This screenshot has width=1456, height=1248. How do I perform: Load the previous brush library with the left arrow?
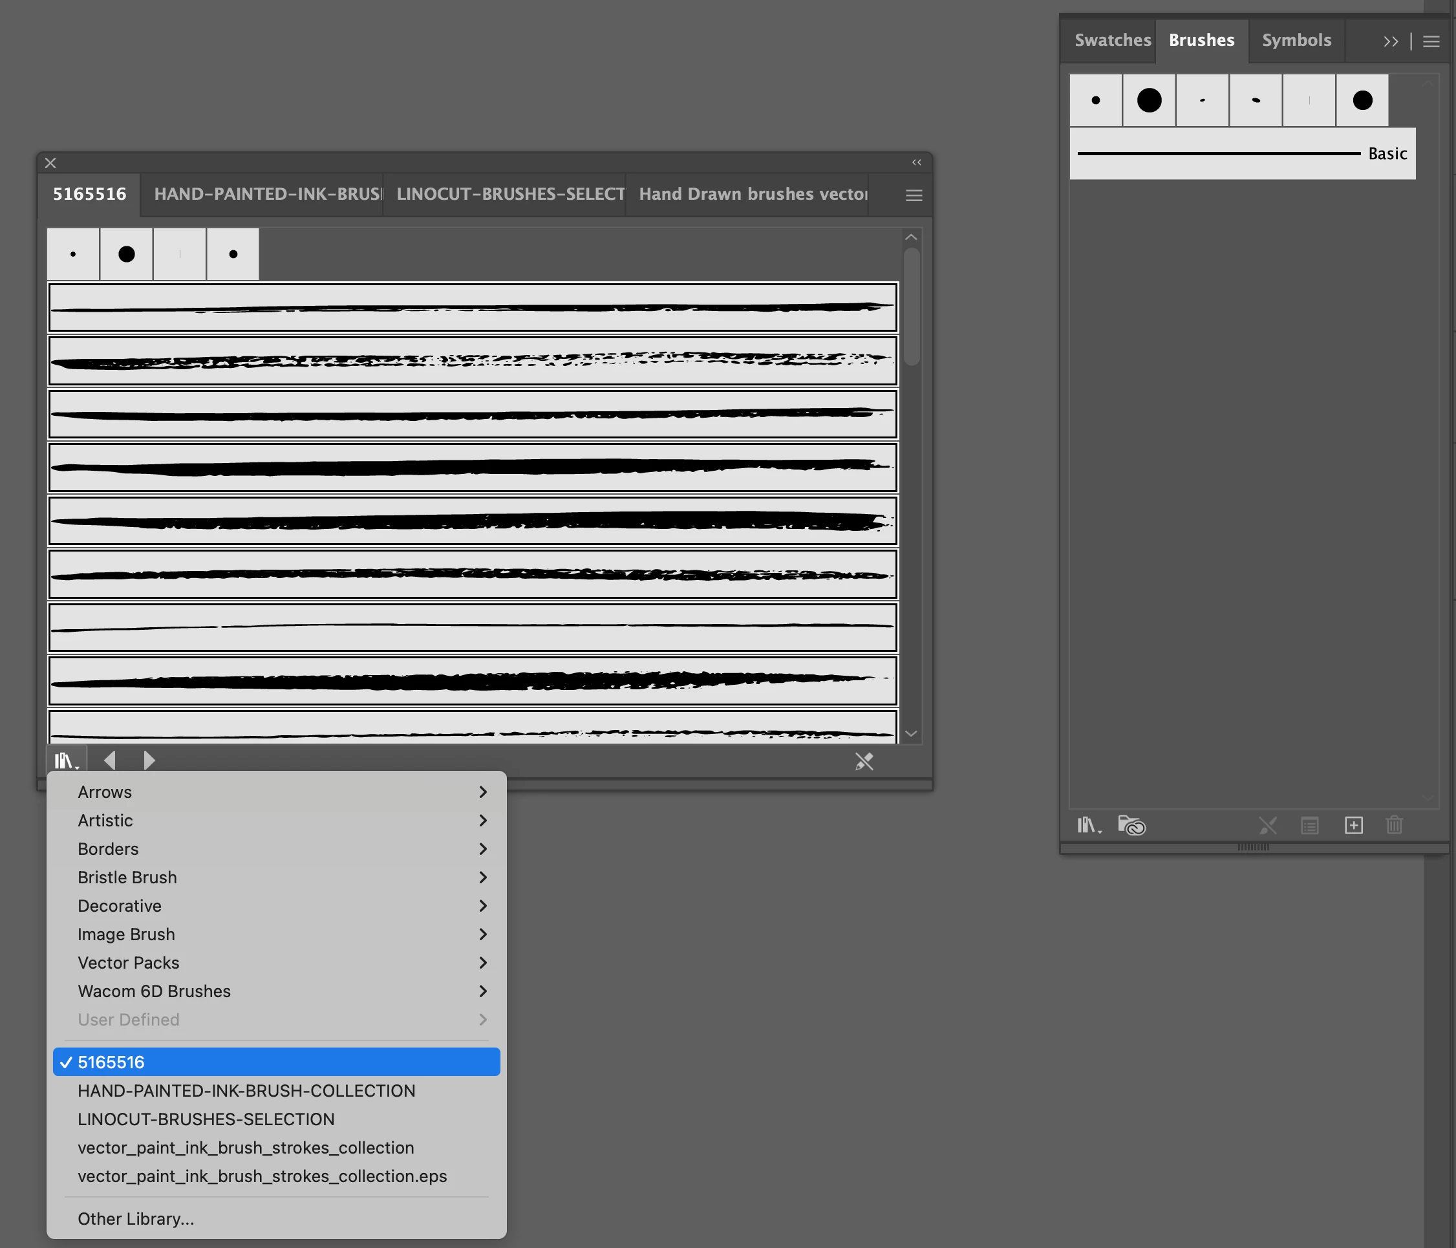coord(110,760)
